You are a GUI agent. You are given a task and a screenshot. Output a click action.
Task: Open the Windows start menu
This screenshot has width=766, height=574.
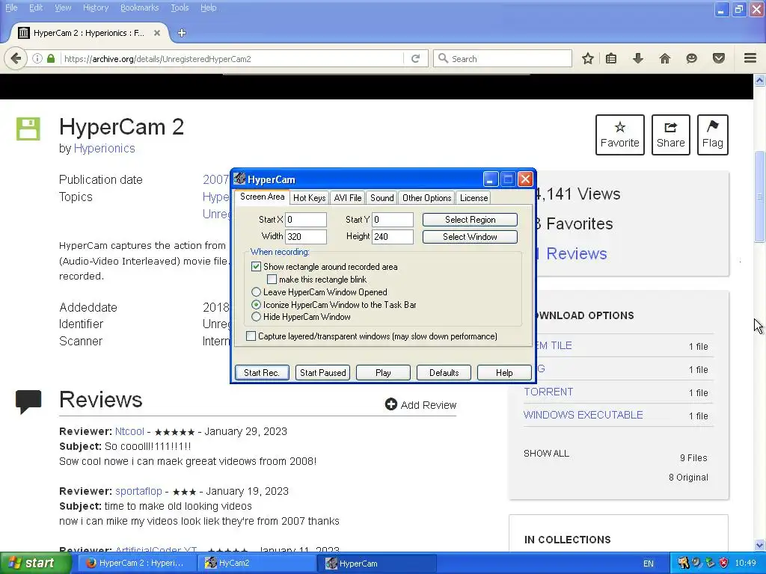coord(35,564)
